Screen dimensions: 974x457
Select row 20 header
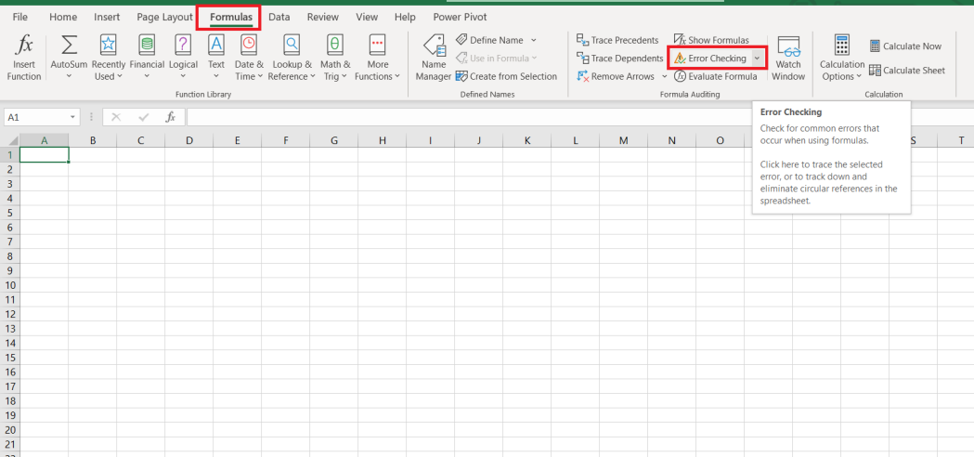click(10, 430)
